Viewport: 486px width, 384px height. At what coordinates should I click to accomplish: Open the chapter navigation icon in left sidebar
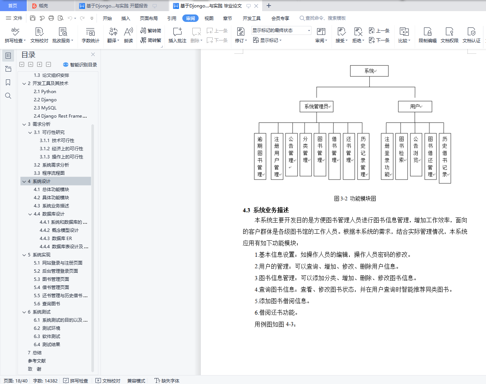pos(8,69)
